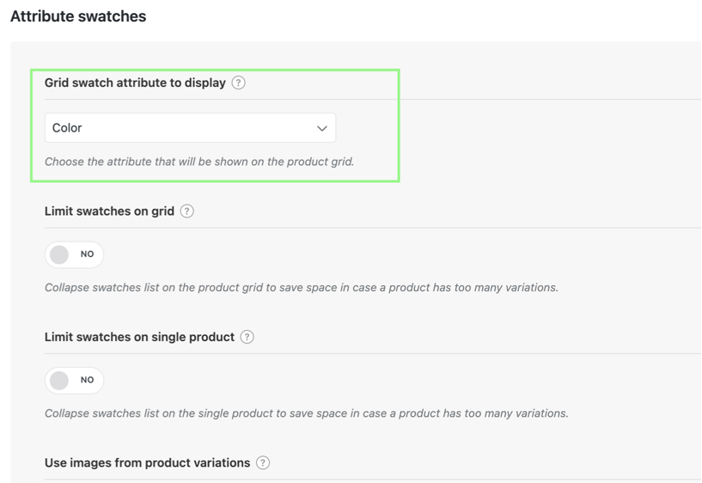Expand the Color dropdown chevron arrow
702x483 pixels.
(322, 128)
